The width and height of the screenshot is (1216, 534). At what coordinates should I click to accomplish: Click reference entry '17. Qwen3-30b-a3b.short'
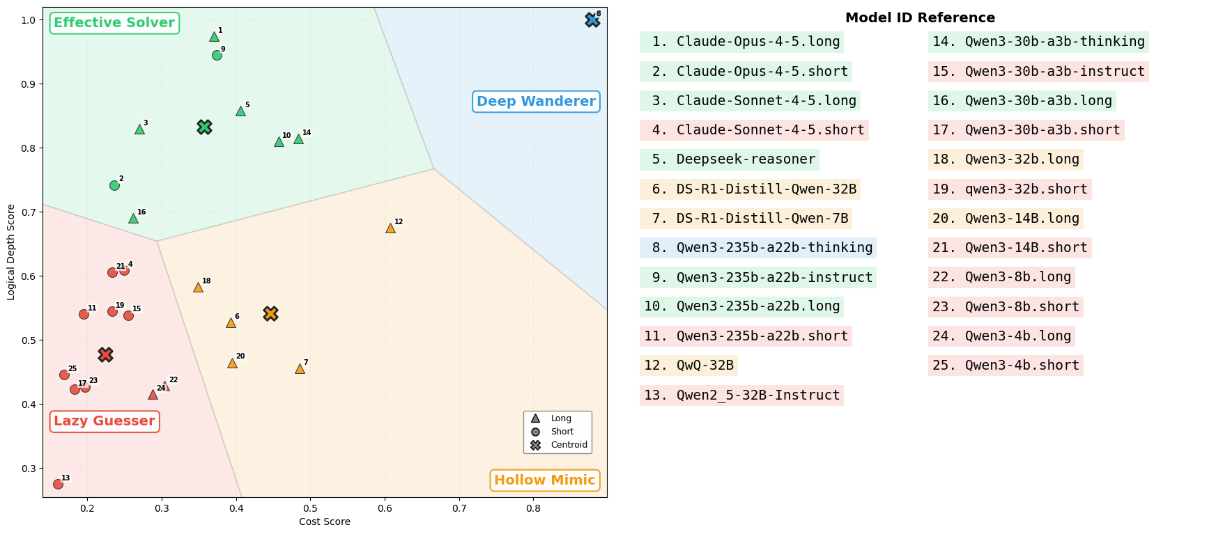1026,130
